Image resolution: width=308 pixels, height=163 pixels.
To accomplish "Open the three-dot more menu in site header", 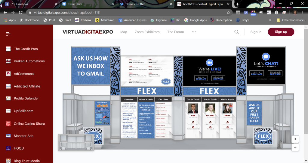I will point(194,32).
